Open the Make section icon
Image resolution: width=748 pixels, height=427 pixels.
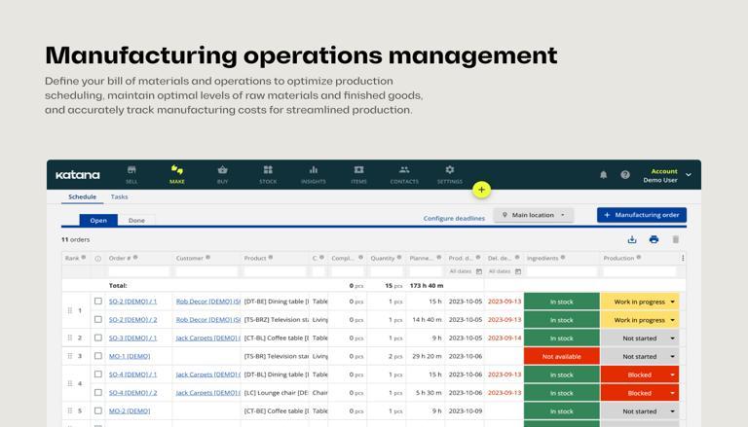pyautogui.click(x=177, y=169)
